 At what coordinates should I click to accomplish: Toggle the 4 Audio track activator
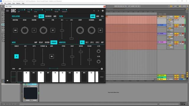(176, 42)
